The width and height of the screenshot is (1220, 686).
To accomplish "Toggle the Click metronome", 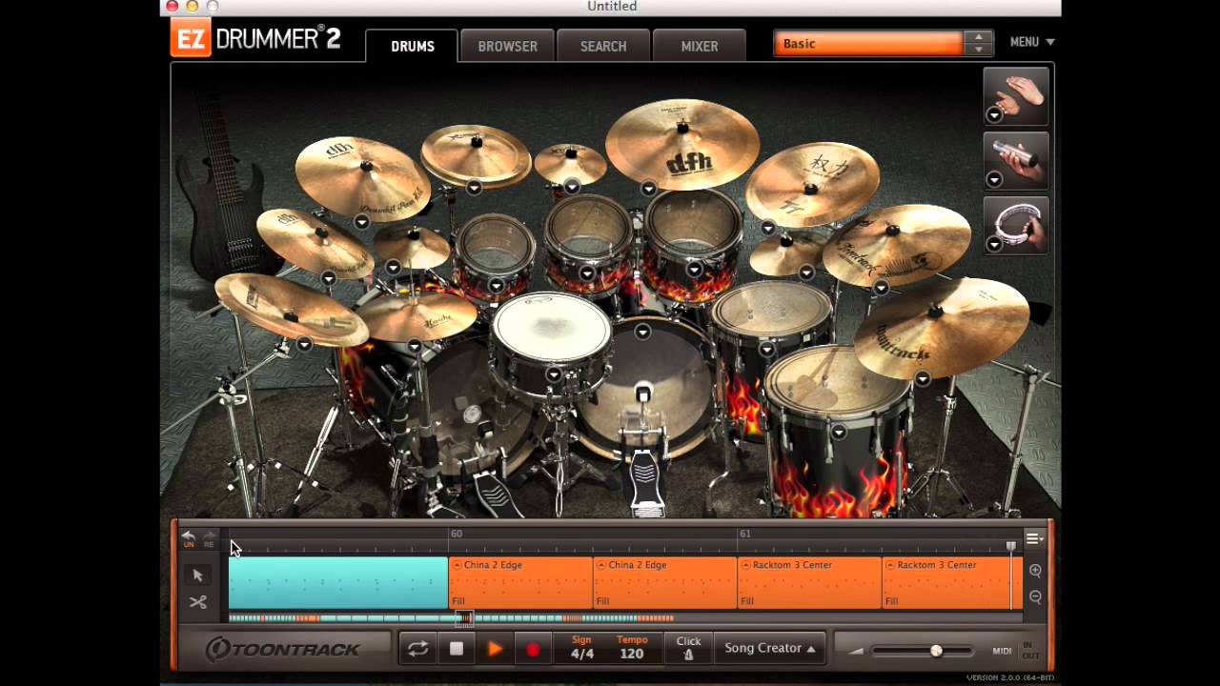I will pos(688,648).
